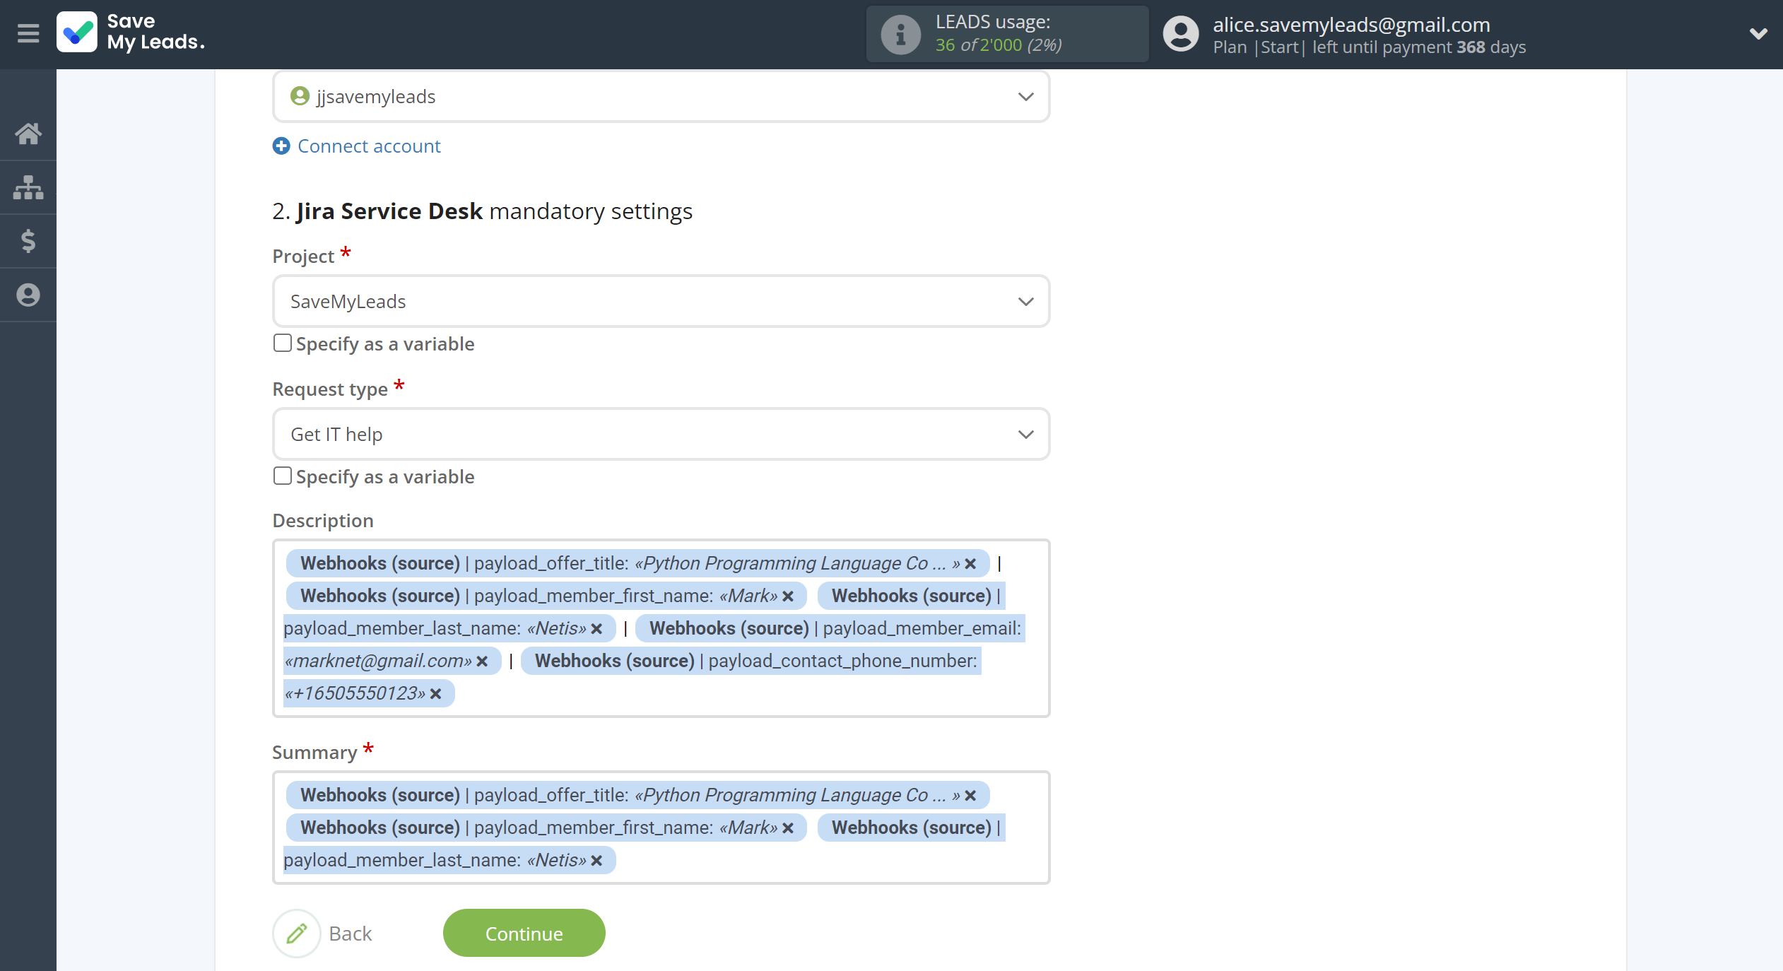Click the LEADS usage counter text
This screenshot has height=971, width=1783.
[x=999, y=45]
